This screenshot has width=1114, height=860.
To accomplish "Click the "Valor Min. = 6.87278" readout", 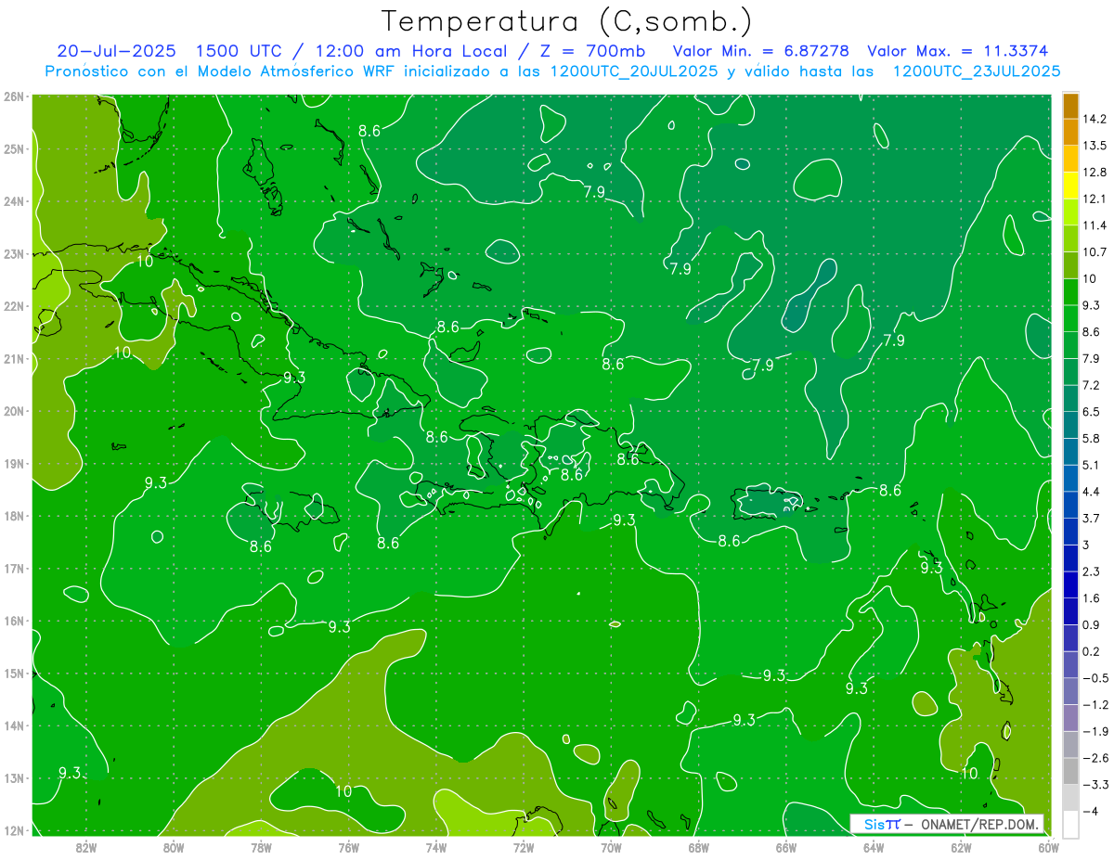I will pyautogui.click(x=760, y=51).
